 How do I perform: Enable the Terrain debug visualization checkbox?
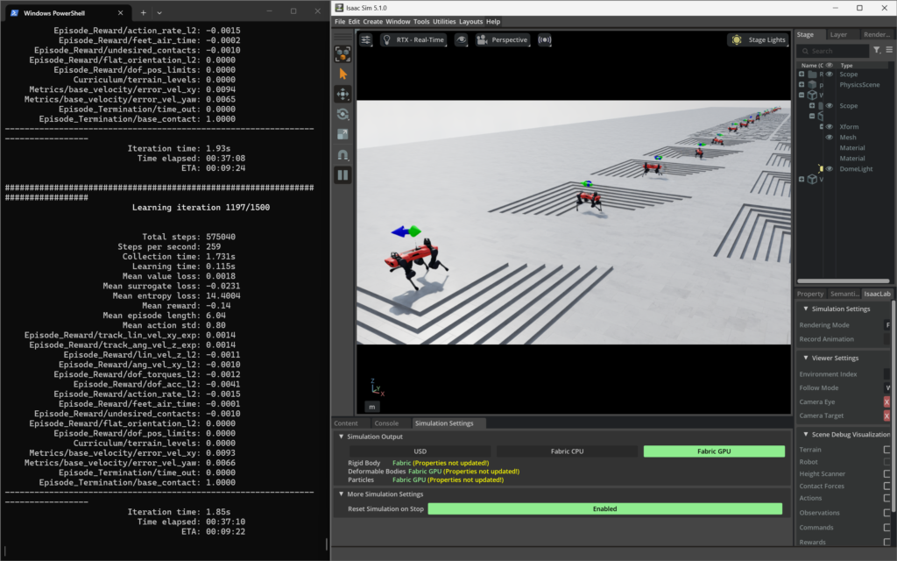pyautogui.click(x=886, y=450)
